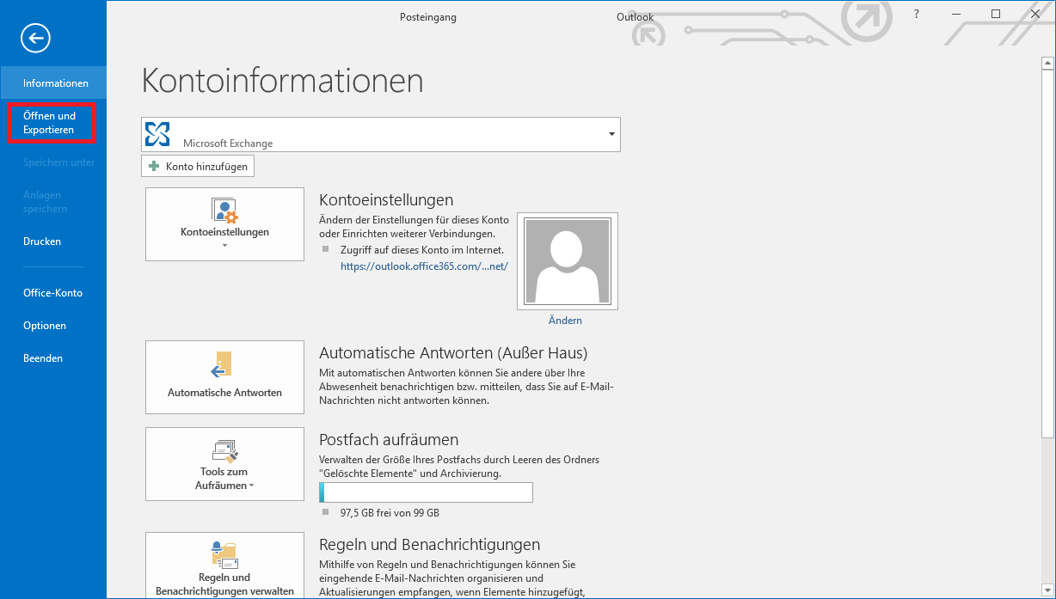Screen dimensions: 1056x599
Task: Open the account selection dropdown arrow
Action: point(611,135)
